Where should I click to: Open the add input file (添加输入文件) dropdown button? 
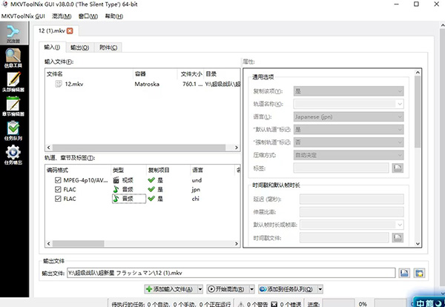pos(171,289)
